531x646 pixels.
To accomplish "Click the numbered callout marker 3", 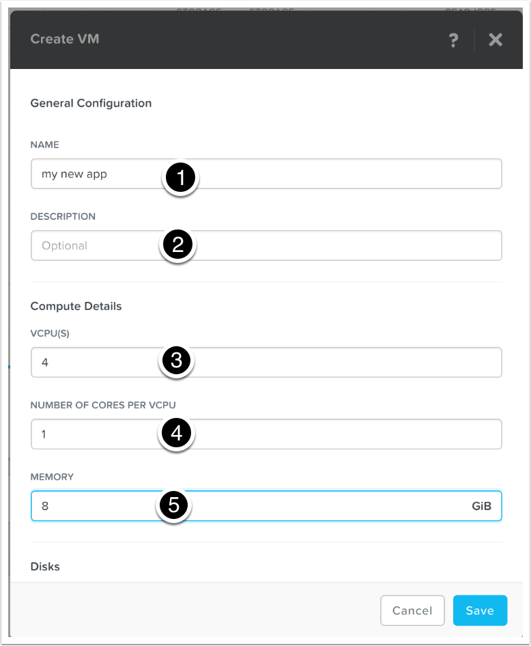I will 177,361.
